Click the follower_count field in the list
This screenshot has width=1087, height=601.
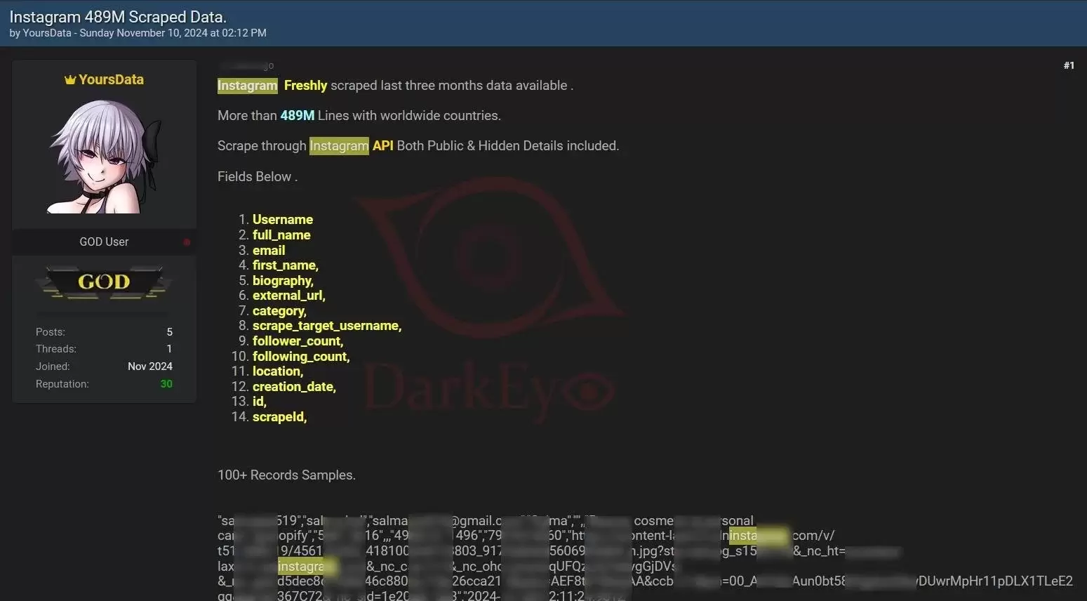click(298, 341)
